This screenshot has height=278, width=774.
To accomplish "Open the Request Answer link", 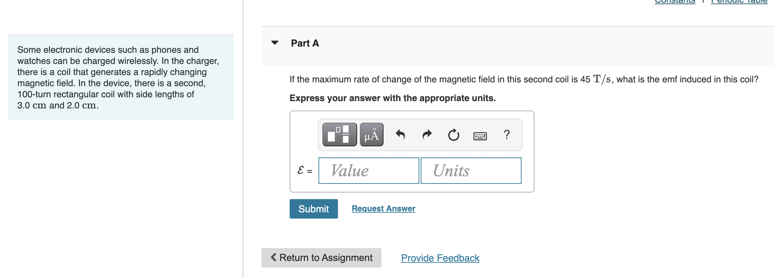I will [x=384, y=208].
